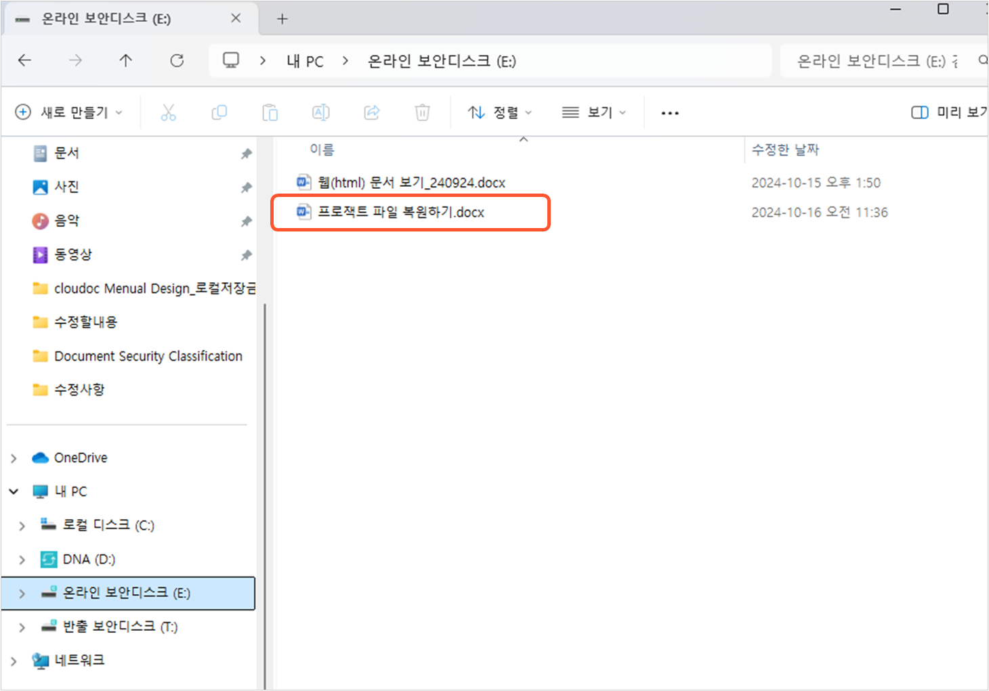
Task: Open the new tab plus button
Action: pyautogui.click(x=282, y=19)
